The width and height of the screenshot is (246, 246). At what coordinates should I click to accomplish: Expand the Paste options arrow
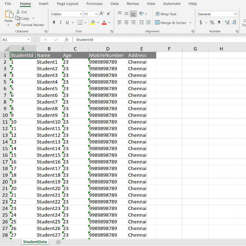(x=8, y=25)
